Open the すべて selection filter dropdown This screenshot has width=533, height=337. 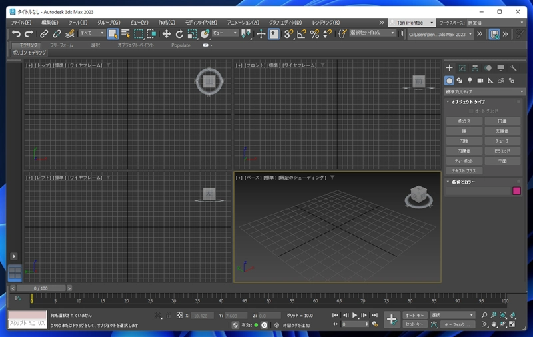coord(92,33)
